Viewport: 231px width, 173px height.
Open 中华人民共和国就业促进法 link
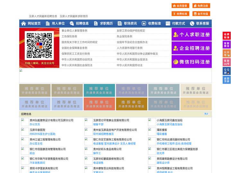(132, 60)
